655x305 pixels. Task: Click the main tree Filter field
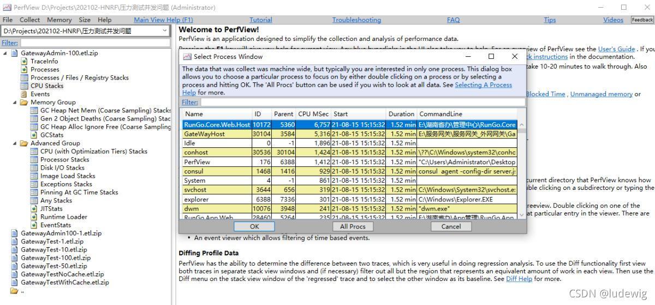[95, 43]
